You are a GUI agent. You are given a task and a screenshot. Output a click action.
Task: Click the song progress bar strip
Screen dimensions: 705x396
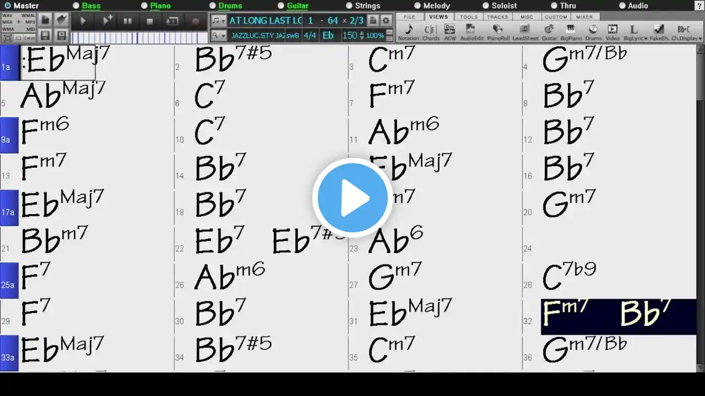click(x=139, y=37)
